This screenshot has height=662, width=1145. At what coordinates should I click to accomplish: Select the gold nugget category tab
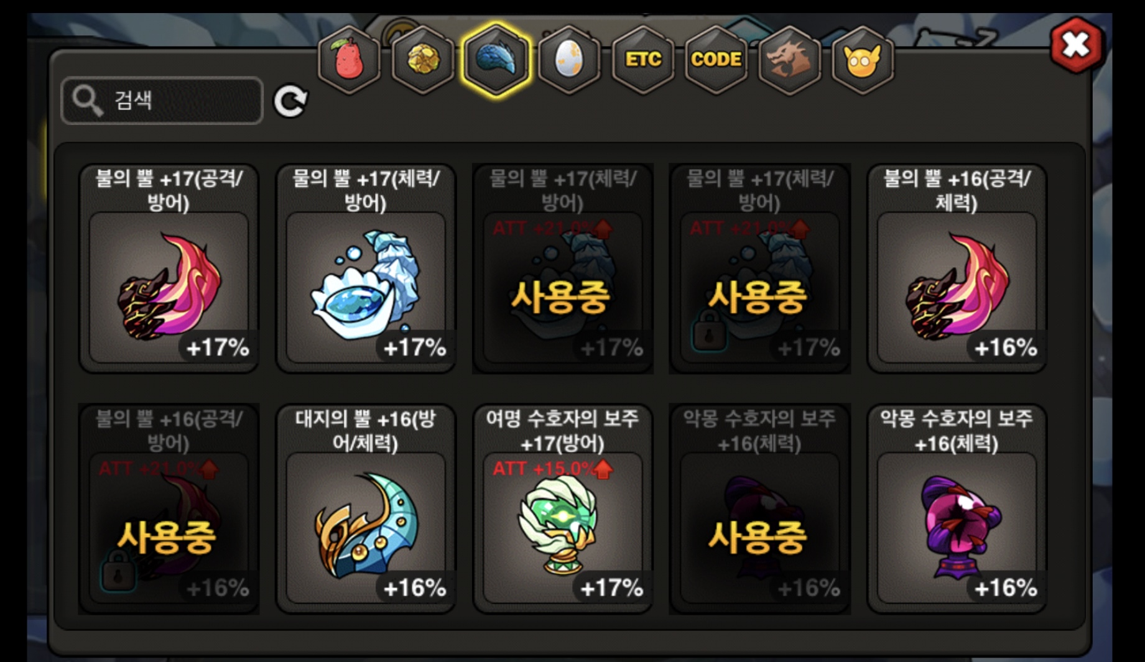coord(423,60)
